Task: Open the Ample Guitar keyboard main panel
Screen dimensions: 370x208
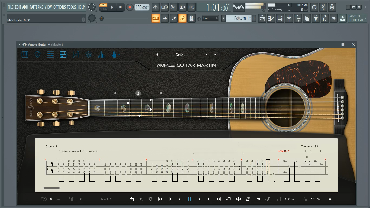Action: pos(25,55)
